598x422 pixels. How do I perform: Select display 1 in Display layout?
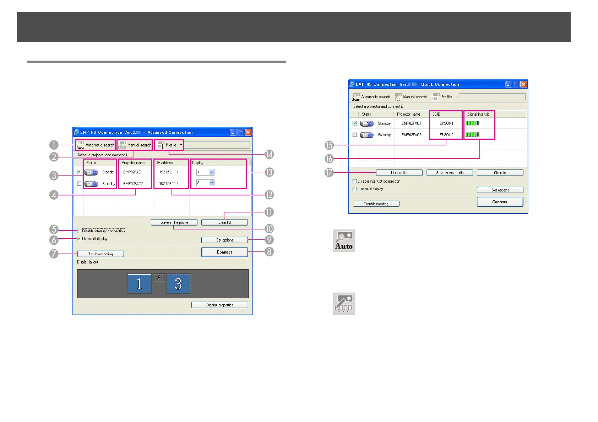click(140, 284)
